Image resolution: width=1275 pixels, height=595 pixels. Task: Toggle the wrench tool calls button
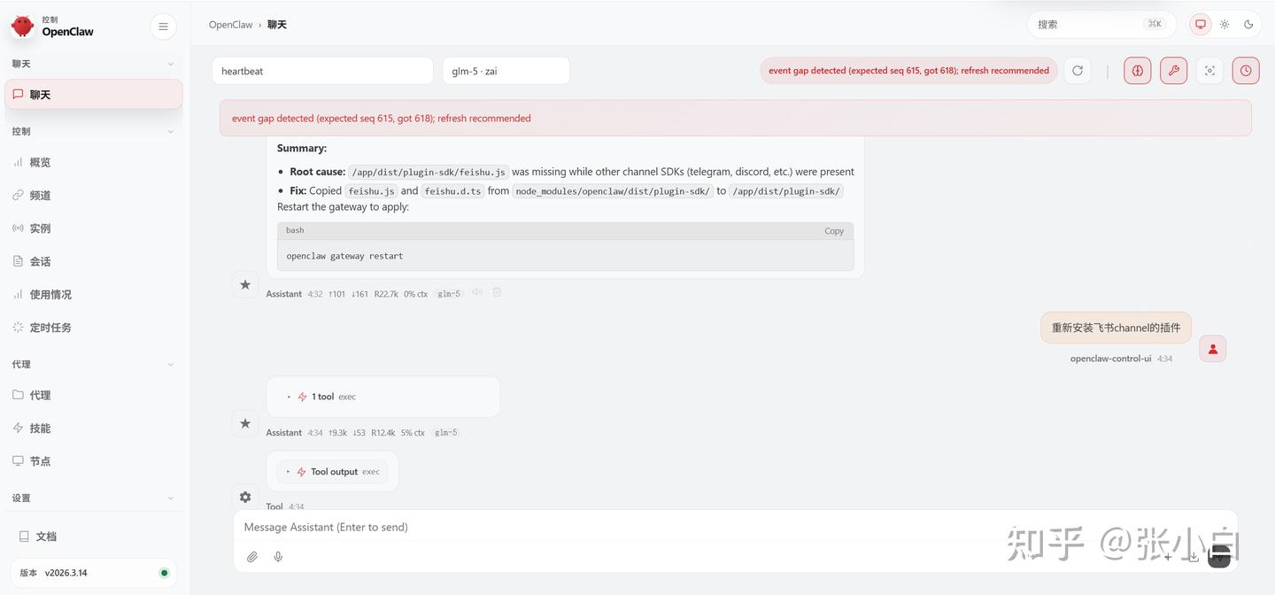pyautogui.click(x=1174, y=71)
